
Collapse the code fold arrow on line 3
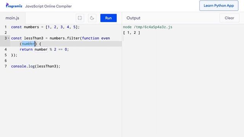(x=8, y=38)
